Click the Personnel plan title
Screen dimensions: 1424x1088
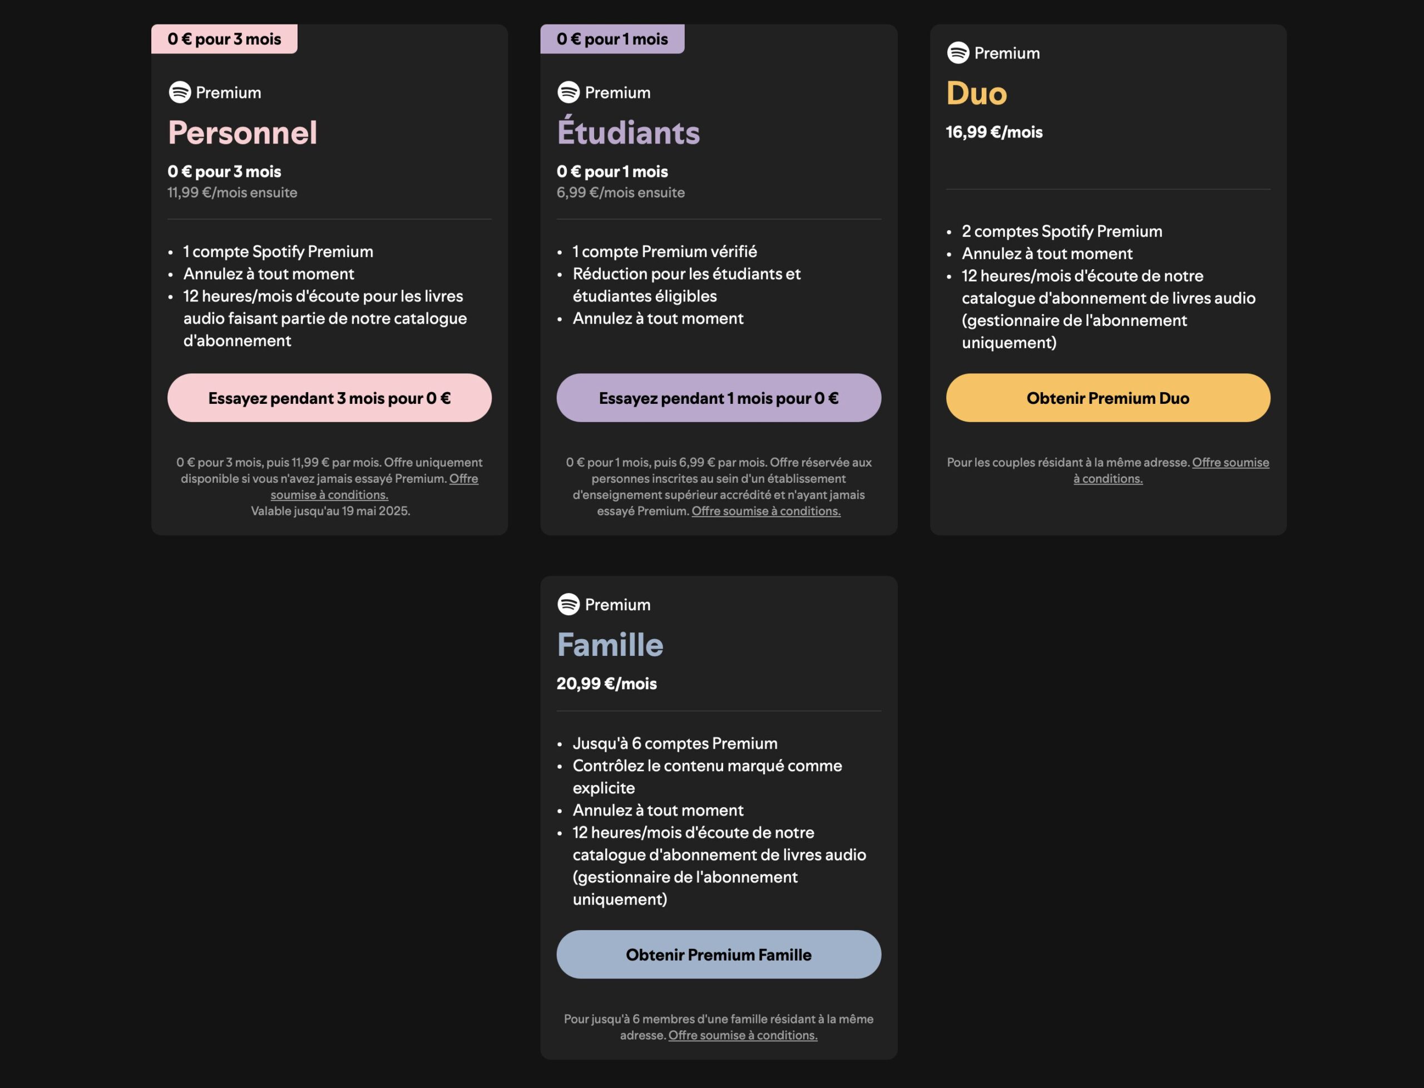click(243, 133)
